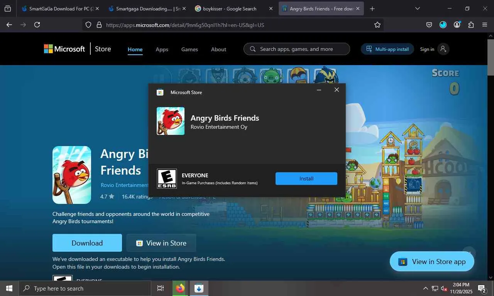Click the browser address bar URL

185,25
